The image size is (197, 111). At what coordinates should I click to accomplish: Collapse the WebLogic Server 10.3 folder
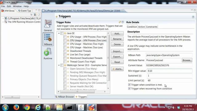click(x=59, y=65)
